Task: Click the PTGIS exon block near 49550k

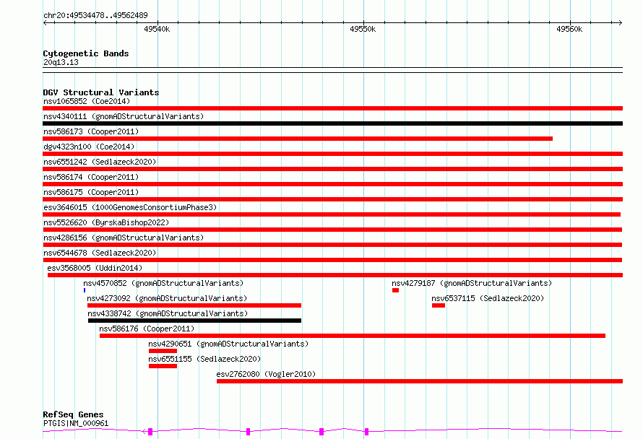Action: coord(366,432)
